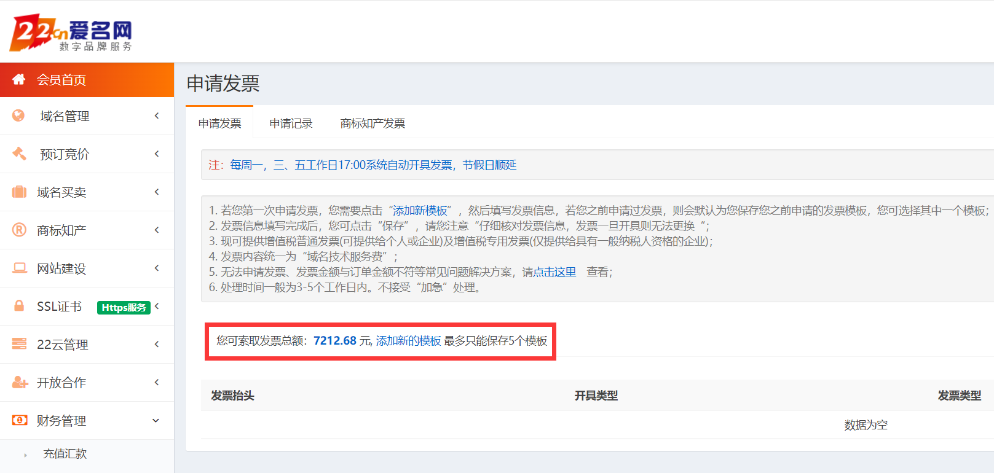Expand the 商标知产 menu chevron

[x=157, y=230]
